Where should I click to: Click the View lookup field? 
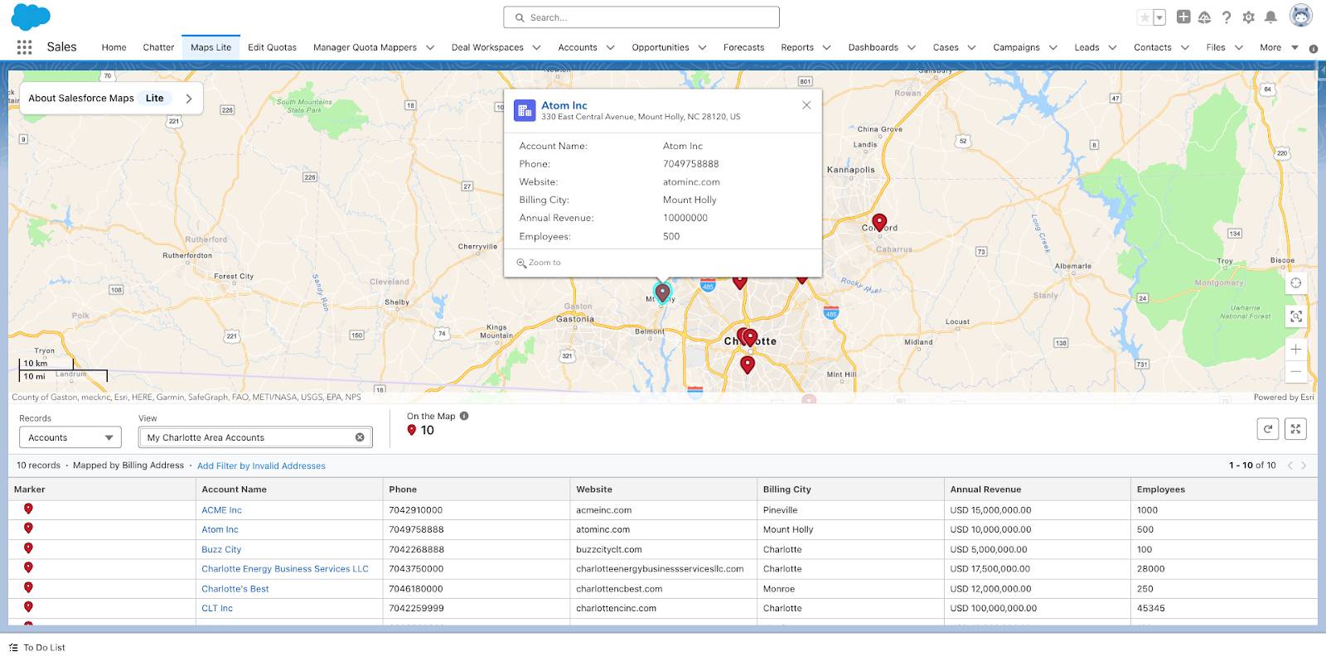point(255,437)
